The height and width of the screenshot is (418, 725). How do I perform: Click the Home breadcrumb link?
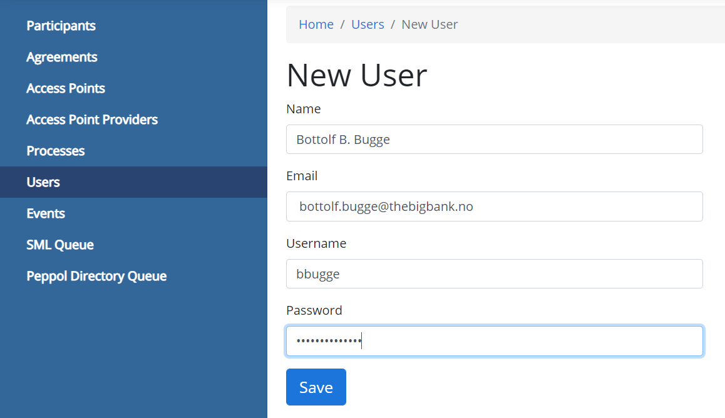(x=316, y=24)
